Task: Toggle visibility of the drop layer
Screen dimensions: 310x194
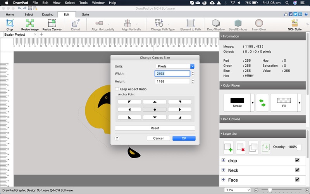Action: (x=297, y=160)
